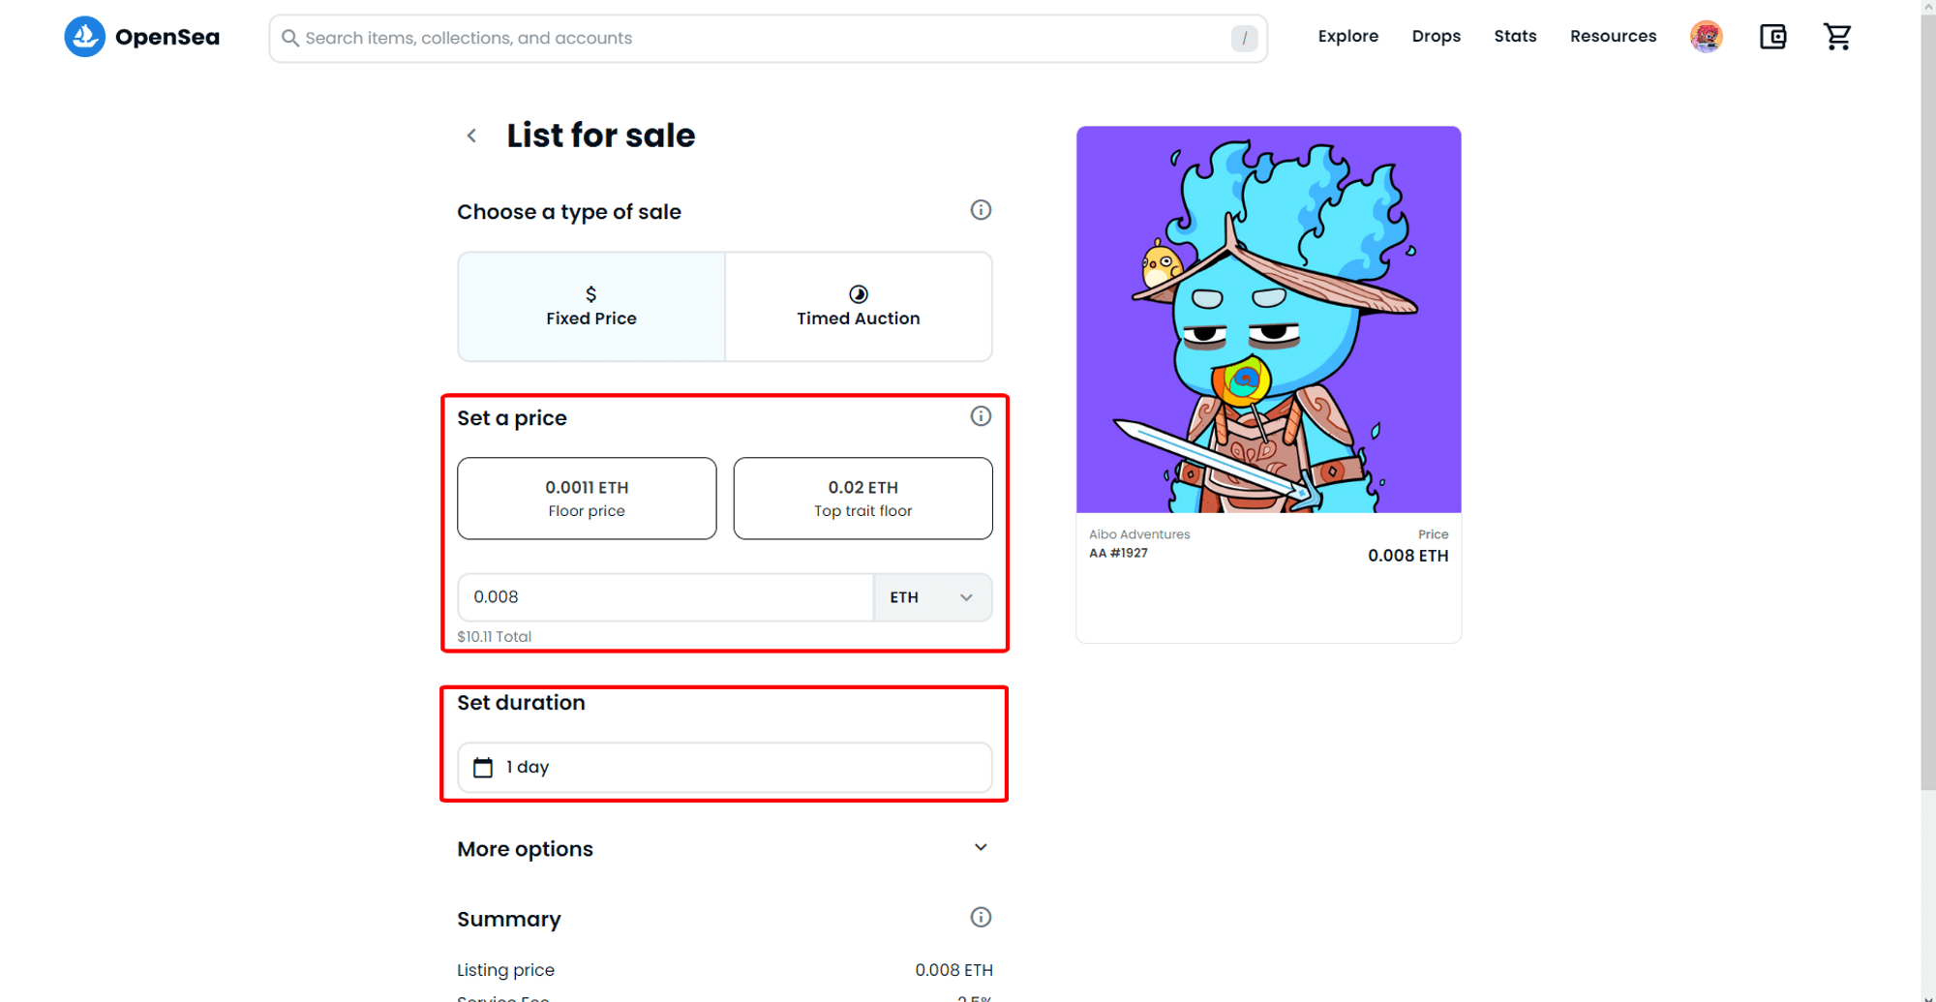The width and height of the screenshot is (1936, 1002).
Task: Open the Drops link in header
Action: coord(1436,37)
